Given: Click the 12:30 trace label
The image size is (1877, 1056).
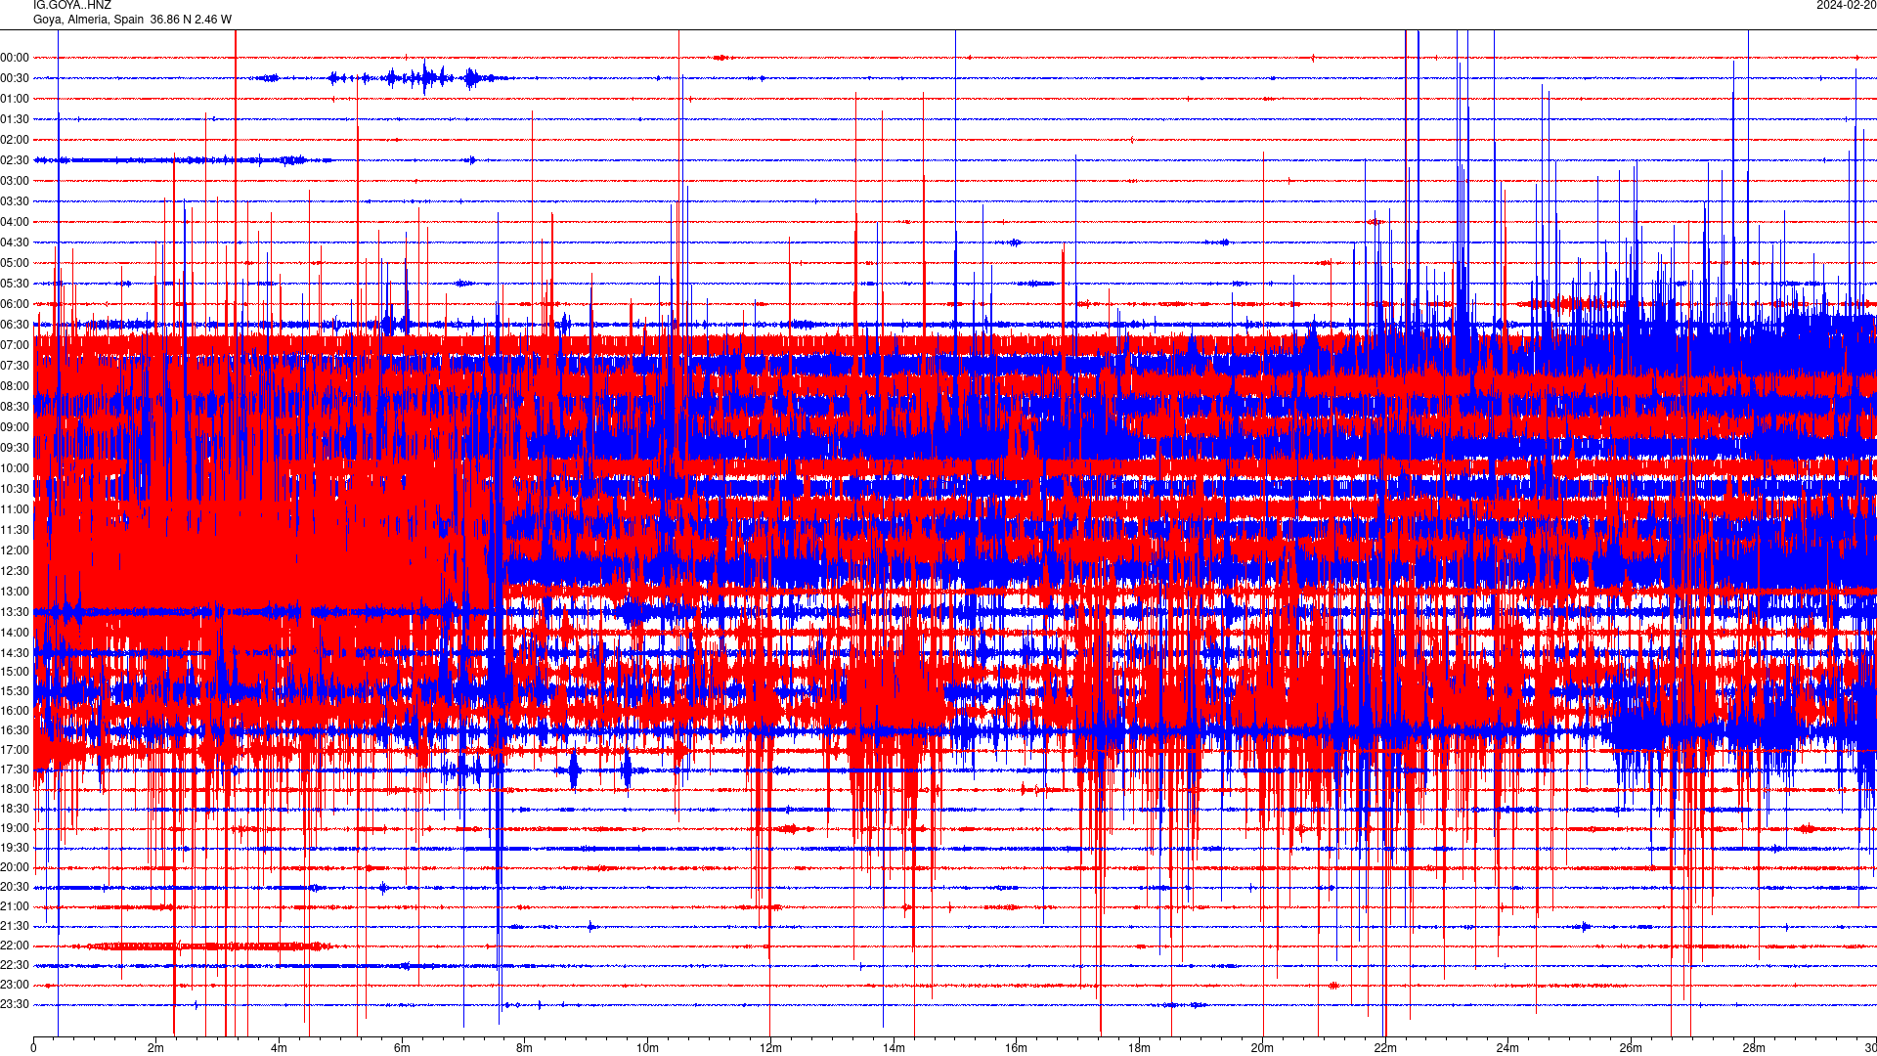Looking at the screenshot, I should (15, 571).
